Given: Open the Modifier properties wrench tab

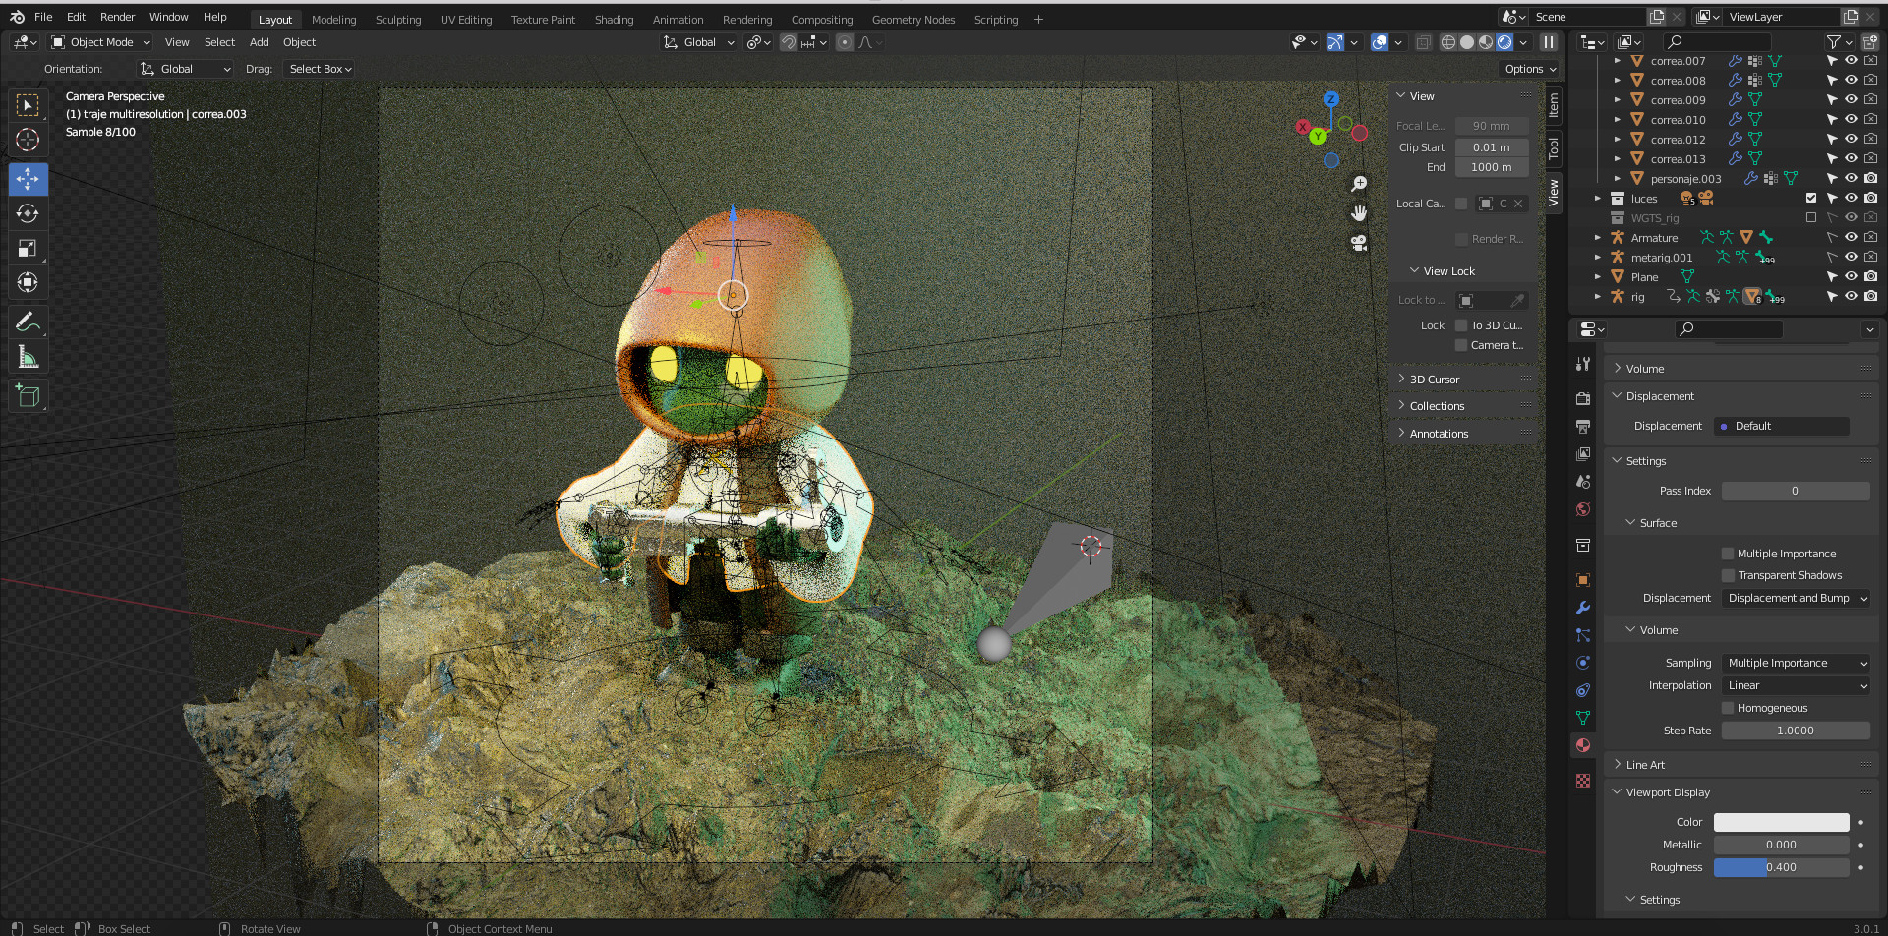Looking at the screenshot, I should [1583, 608].
